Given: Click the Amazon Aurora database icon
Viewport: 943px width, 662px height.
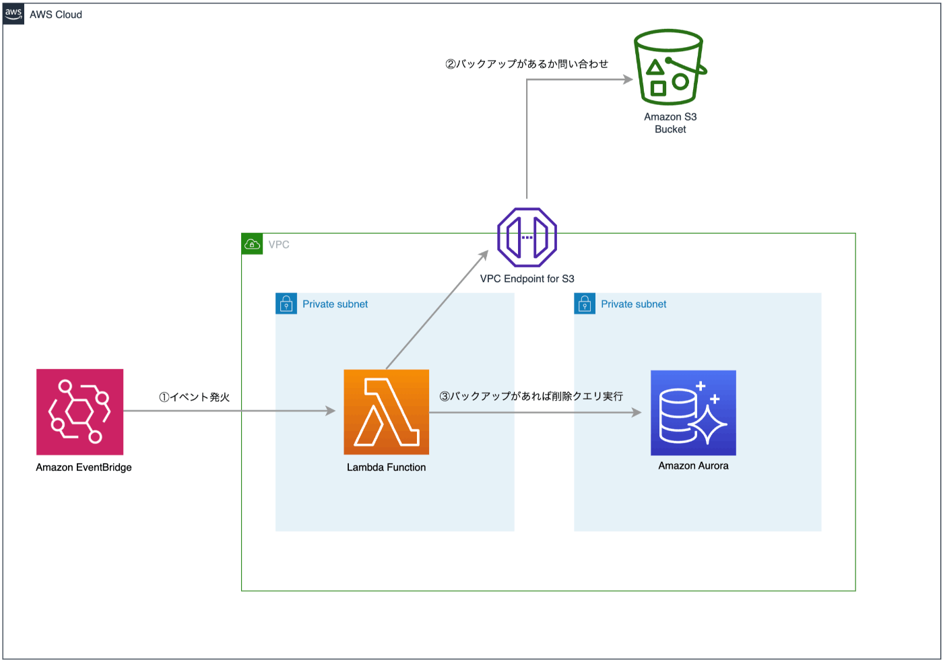Looking at the screenshot, I should pyautogui.click(x=693, y=413).
